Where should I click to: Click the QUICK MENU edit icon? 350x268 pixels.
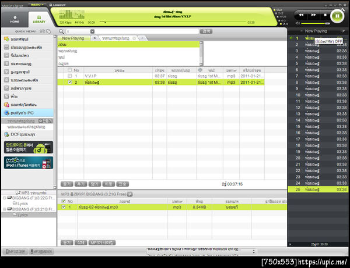pyautogui.click(x=48, y=31)
